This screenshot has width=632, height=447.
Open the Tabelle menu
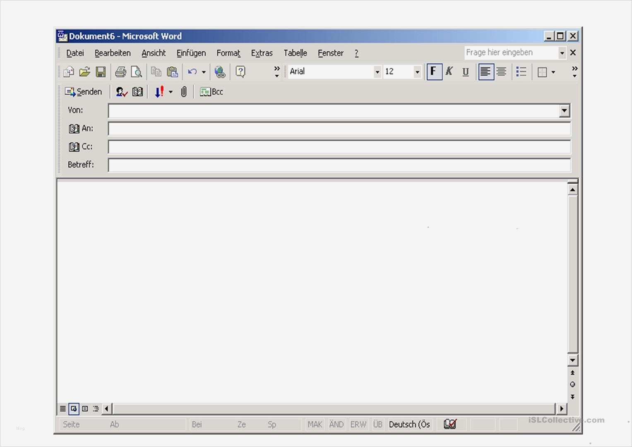point(295,53)
